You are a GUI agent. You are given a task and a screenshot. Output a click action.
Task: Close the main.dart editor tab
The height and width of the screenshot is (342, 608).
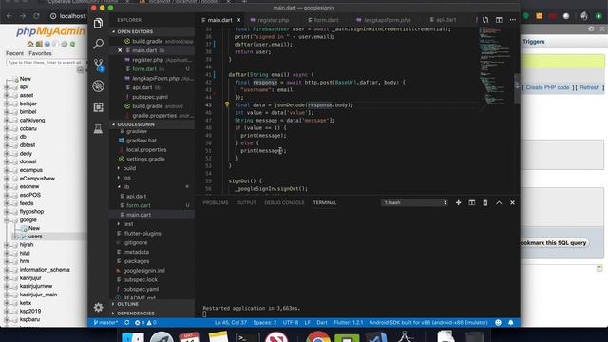tap(238, 20)
